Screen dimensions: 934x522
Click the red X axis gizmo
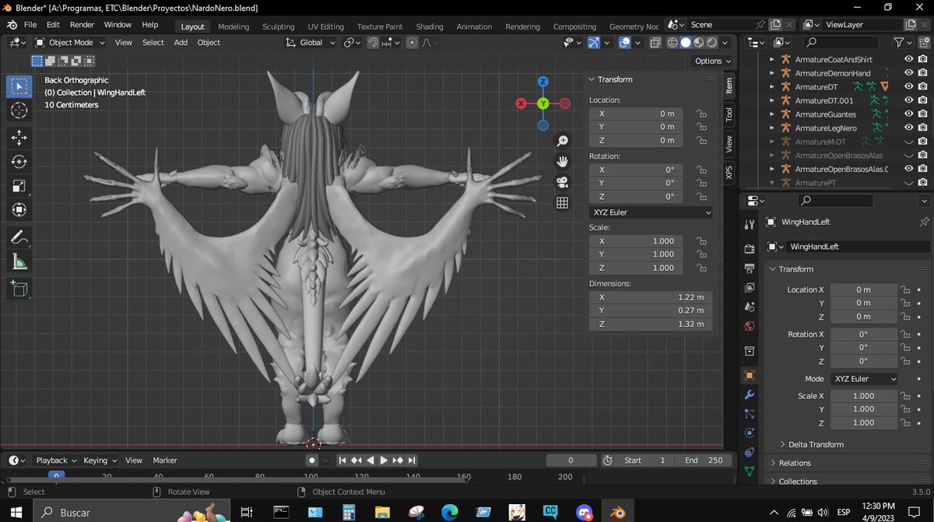click(x=521, y=103)
